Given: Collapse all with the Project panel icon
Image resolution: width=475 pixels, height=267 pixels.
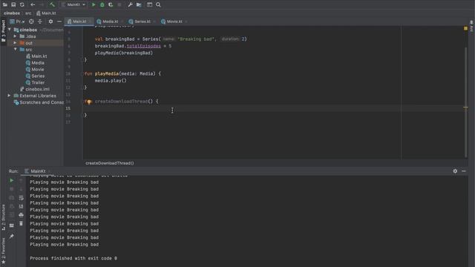Looking at the screenshot, I should pyautogui.click(x=39, y=22).
